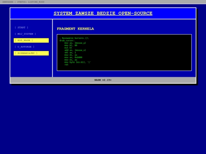This screenshot has height=154, width=206.
Task: Click the SYSTEM ZAWSZE BEDZIE OPEN-SOURCE heading
Action: [x=103, y=13]
